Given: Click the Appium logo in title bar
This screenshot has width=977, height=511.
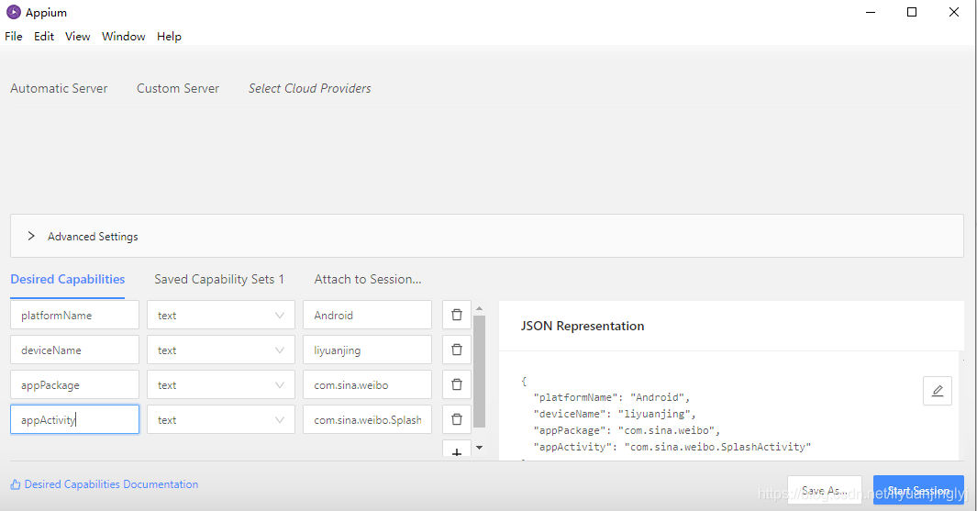Looking at the screenshot, I should [14, 13].
